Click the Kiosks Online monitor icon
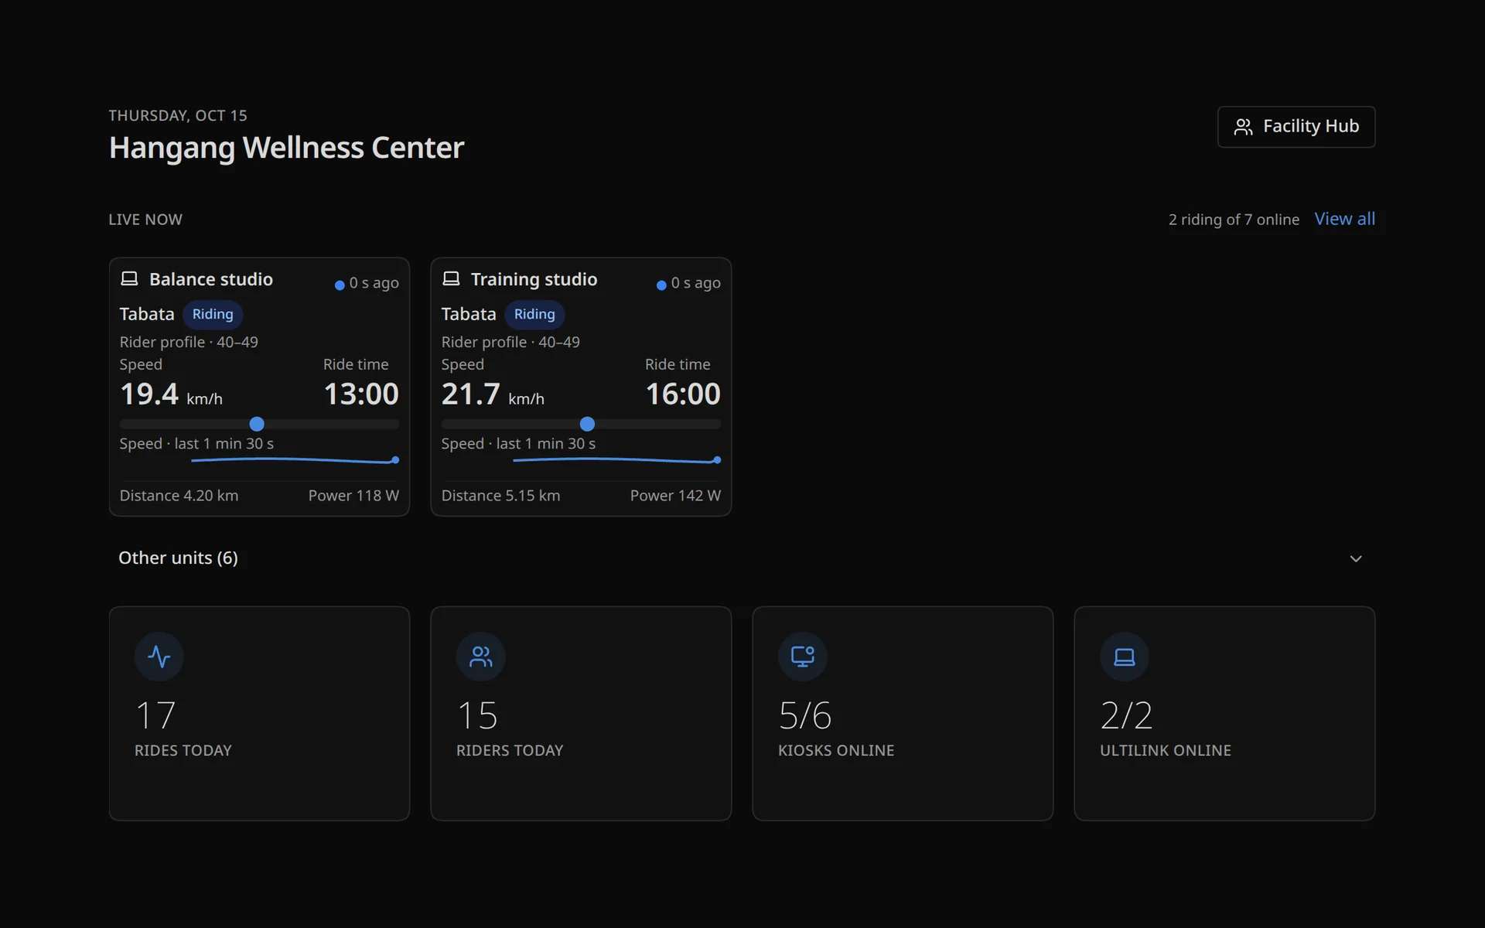Image resolution: width=1485 pixels, height=928 pixels. pos(803,657)
